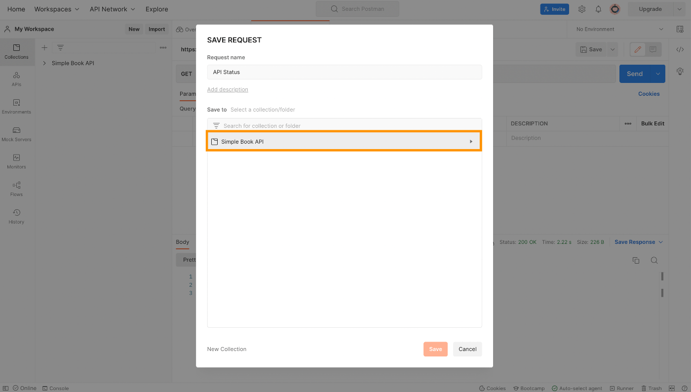Image resolution: width=691 pixels, height=392 pixels.
Task: Cancel the Save Request dialog
Action: (x=467, y=349)
